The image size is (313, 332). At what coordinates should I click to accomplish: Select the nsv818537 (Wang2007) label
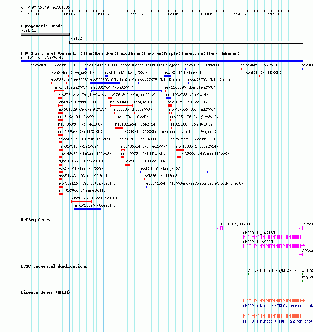coord(126,72)
